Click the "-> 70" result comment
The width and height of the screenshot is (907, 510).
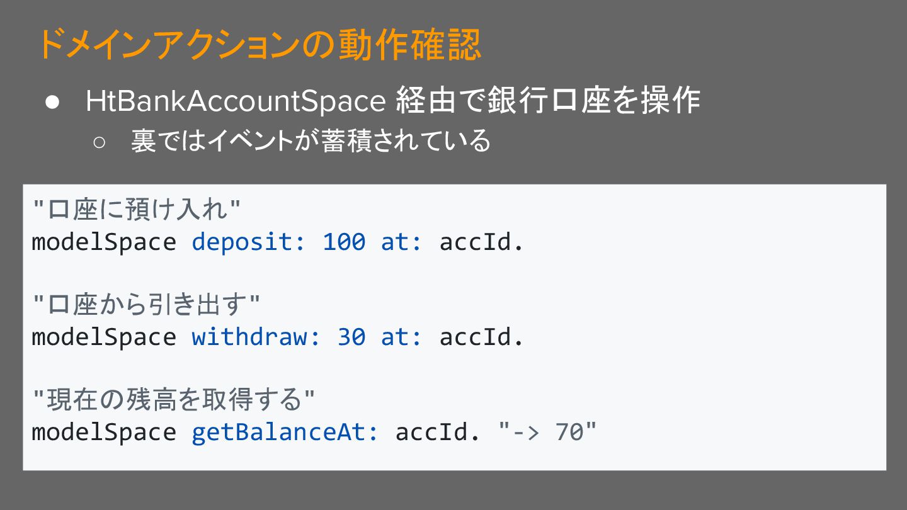[547, 432]
